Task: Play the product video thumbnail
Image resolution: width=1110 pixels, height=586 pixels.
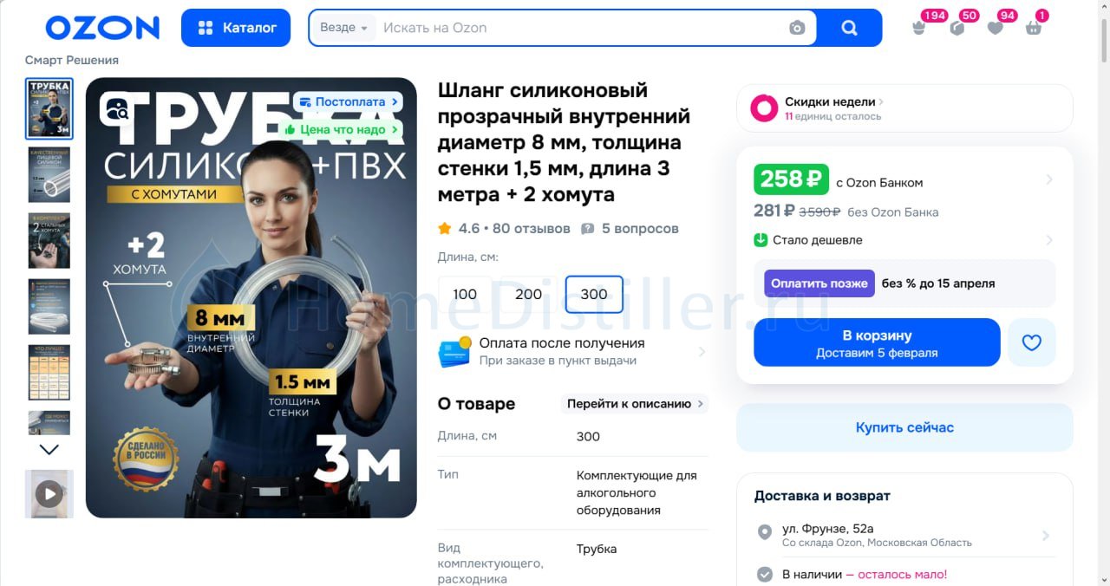Action: click(49, 494)
